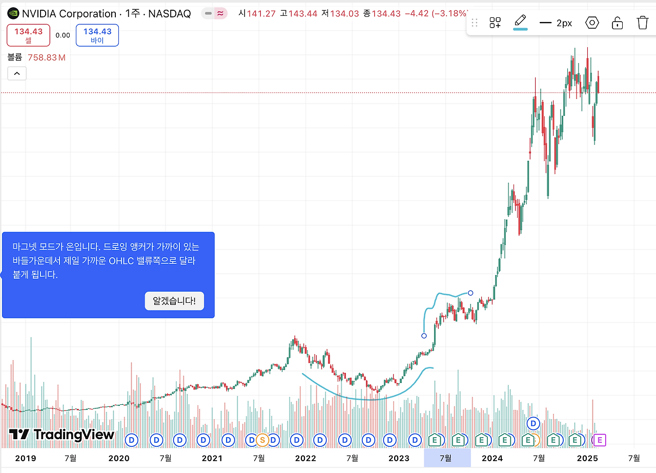
Task: Click the 볼륨 legend label
Action: click(14, 57)
